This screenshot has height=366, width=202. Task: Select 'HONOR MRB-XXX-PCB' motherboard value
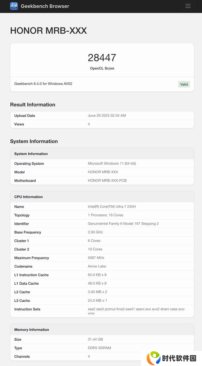107,181
